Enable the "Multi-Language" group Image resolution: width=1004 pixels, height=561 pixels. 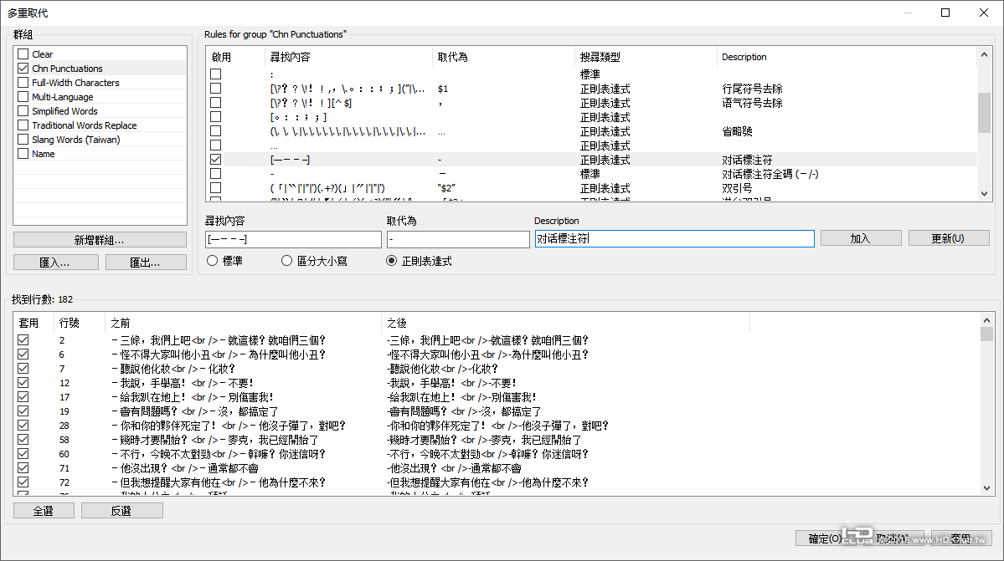click(23, 96)
